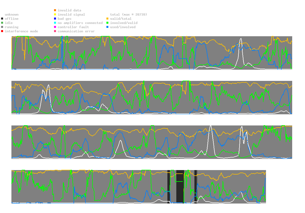Click the 'invalid signal' legend label
The image size is (305, 213).
[x=71, y=14]
